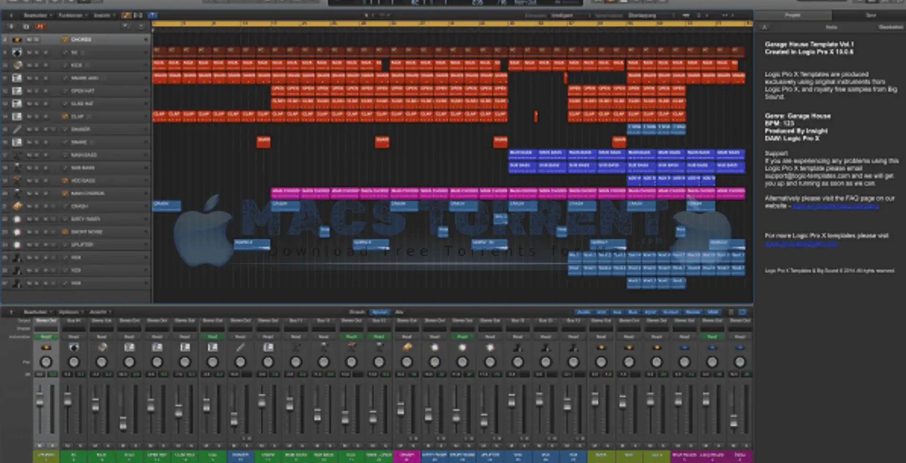Open the Funktionen dropdown in tracks area
The height and width of the screenshot is (463, 906).
point(73,15)
